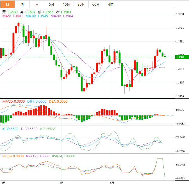Switch to the 月 monthly tab

point(37,4)
